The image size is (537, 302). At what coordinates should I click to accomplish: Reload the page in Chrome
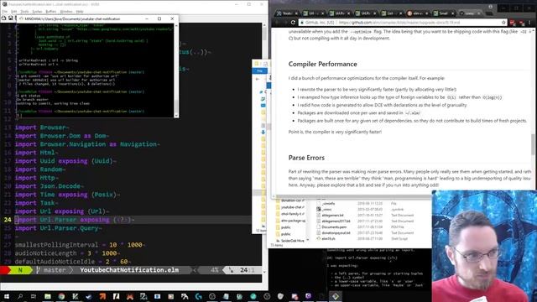293,23
